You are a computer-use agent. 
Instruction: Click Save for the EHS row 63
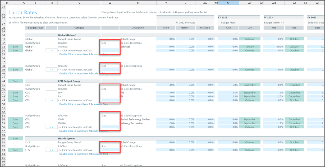(x=16, y=150)
